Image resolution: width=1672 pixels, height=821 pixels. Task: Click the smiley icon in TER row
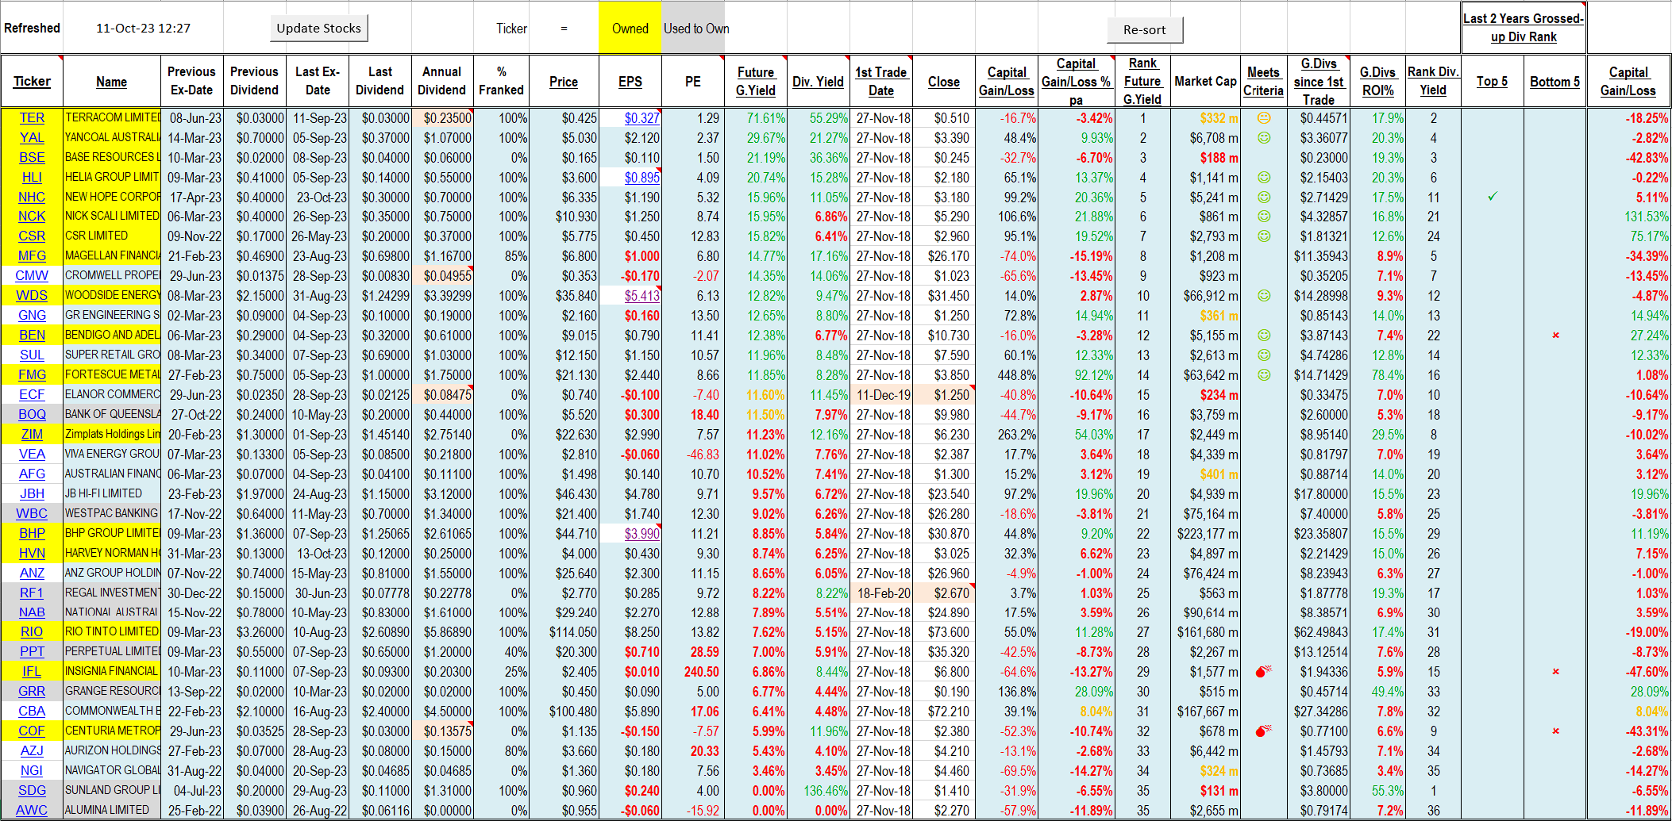point(1264,118)
